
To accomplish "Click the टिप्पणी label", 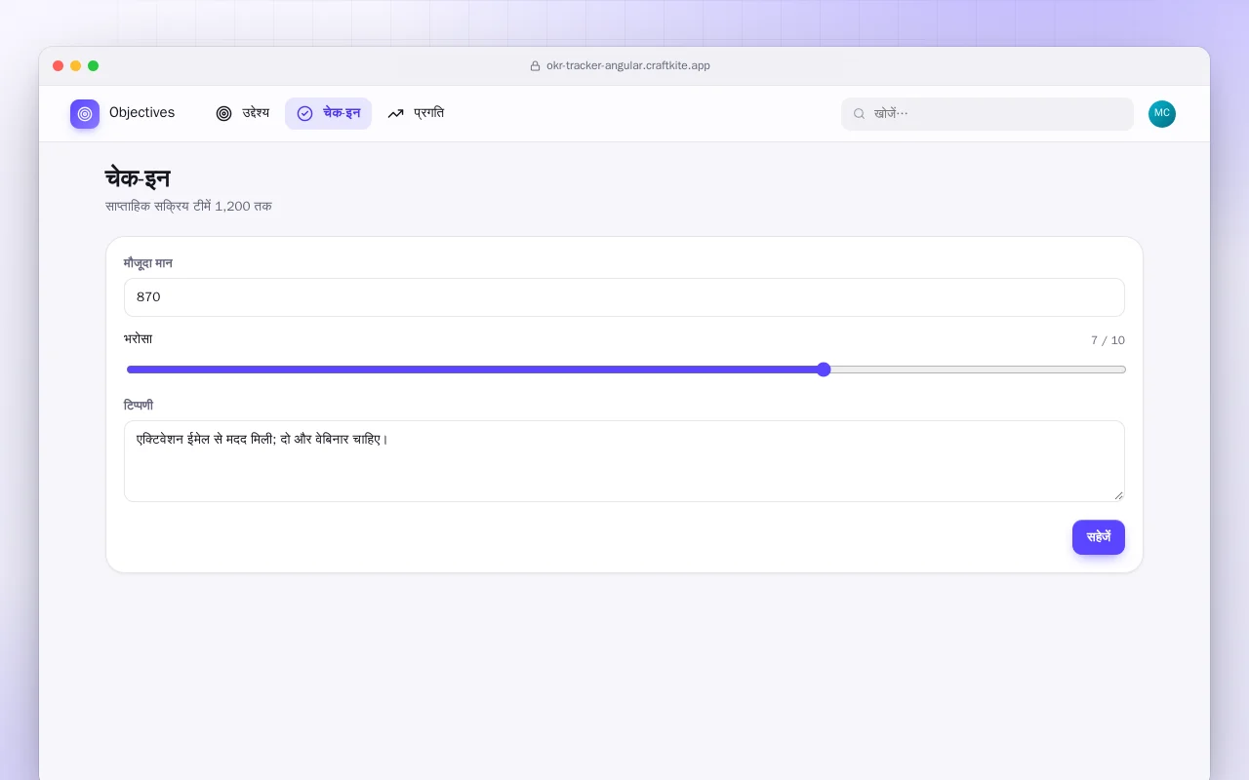I will coord(139,406).
